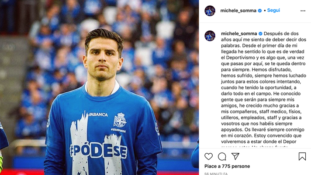This screenshot has width=311, height=175.
Task: Click the large #PÓDESE lettering on the shirt
Action: click(99, 151)
